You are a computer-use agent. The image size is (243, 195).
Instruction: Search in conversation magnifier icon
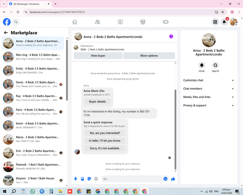pyautogui.click(x=215, y=65)
